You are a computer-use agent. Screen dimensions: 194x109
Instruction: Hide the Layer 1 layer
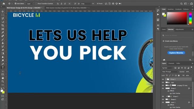click(x=163, y=102)
